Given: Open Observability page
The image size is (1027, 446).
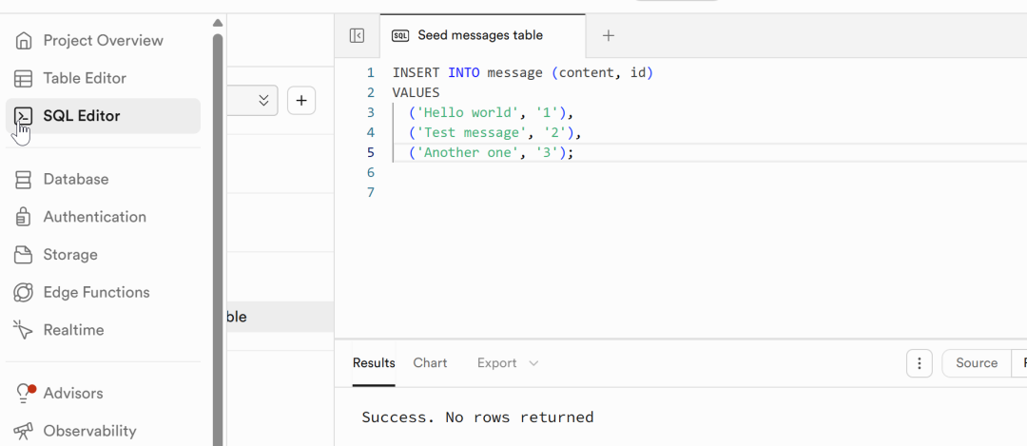Looking at the screenshot, I should click(89, 432).
